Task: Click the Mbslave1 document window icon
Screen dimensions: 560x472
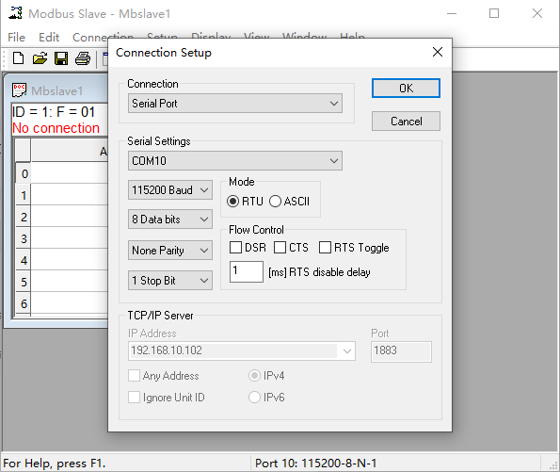Action: (x=19, y=90)
